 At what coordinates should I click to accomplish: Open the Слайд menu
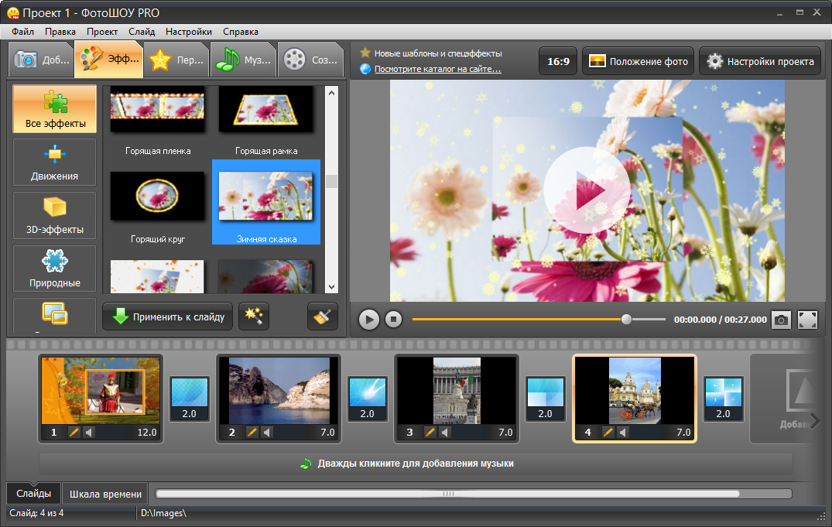pos(142,32)
